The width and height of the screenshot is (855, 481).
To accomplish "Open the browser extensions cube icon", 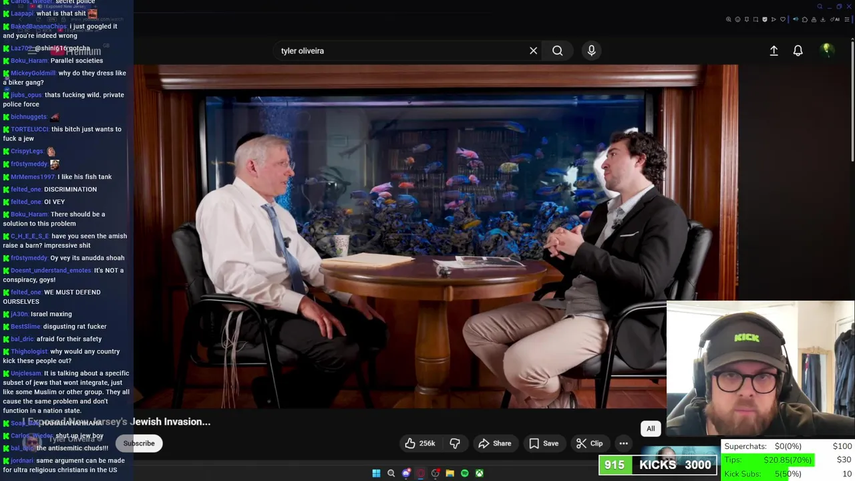I will 805,19.
